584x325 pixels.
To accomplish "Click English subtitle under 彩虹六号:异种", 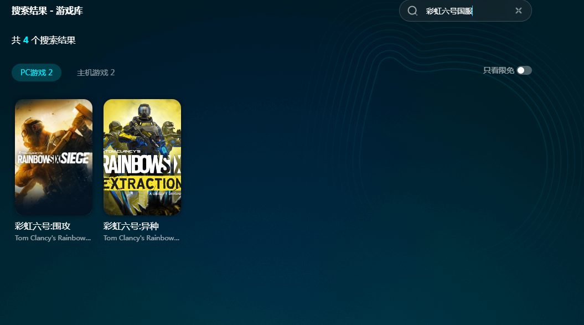I will coord(142,238).
